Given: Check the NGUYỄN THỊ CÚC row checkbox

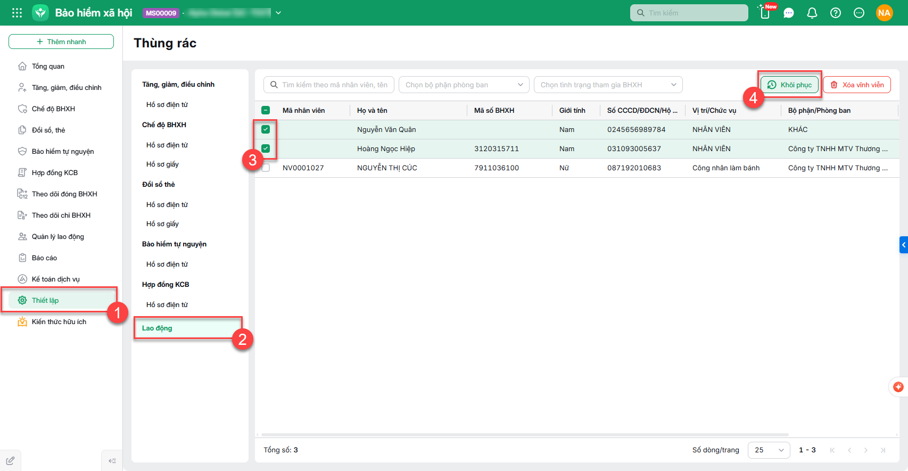Looking at the screenshot, I should (266, 168).
